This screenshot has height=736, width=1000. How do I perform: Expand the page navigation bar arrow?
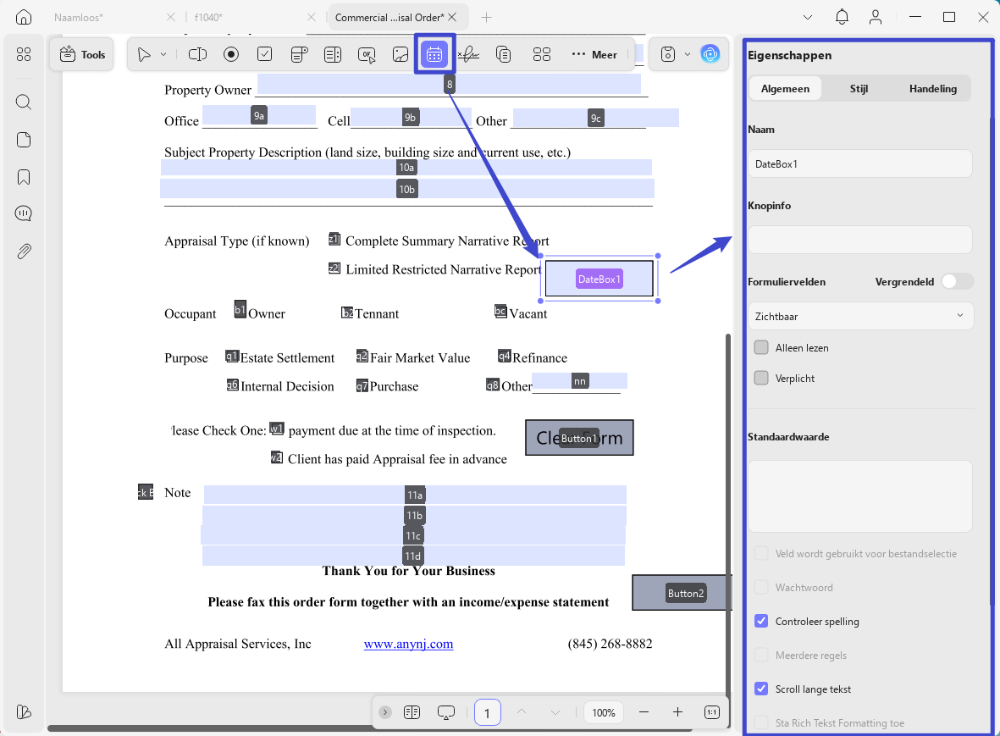(x=385, y=712)
